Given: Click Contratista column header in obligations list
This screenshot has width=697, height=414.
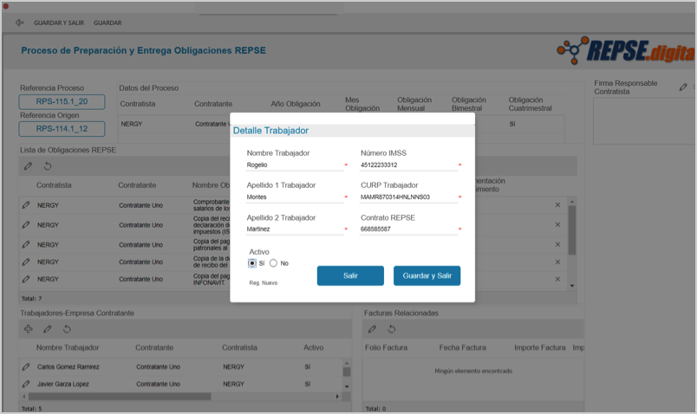Looking at the screenshot, I should click(x=54, y=185).
